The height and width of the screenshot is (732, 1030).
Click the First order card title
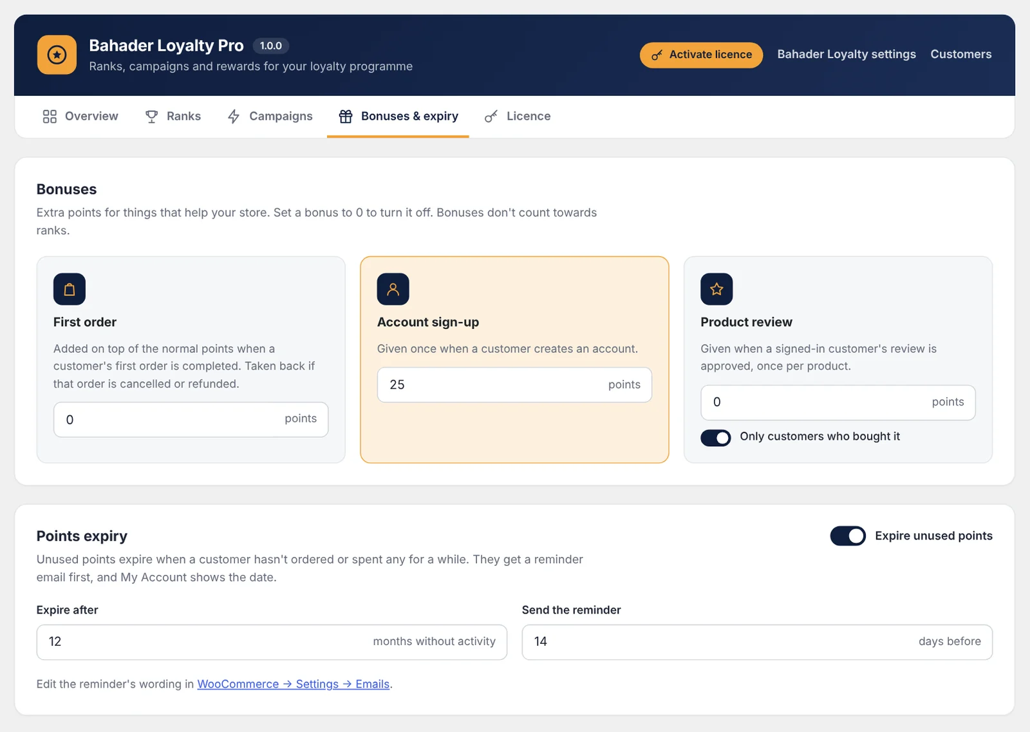(85, 322)
